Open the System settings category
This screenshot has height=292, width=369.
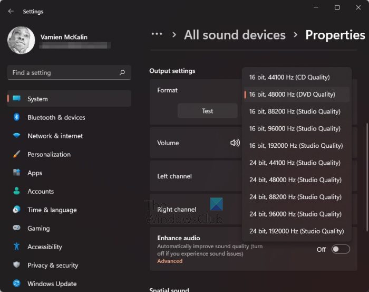coord(37,99)
